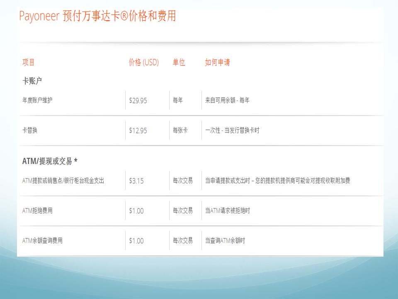398x299 pixels.
Task: Click the "单位" column header
Action: [x=179, y=62]
